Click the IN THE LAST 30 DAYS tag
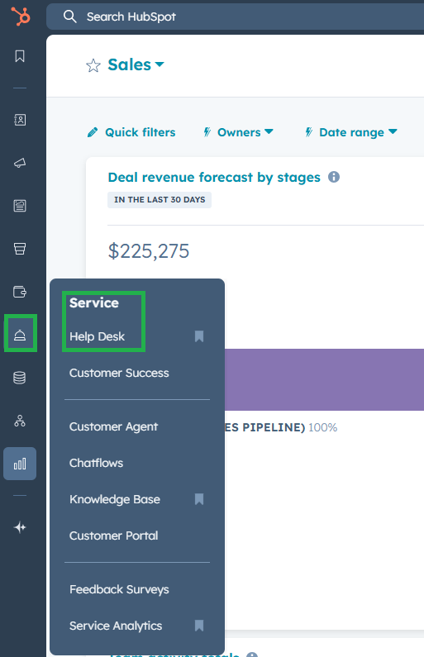 tap(160, 200)
